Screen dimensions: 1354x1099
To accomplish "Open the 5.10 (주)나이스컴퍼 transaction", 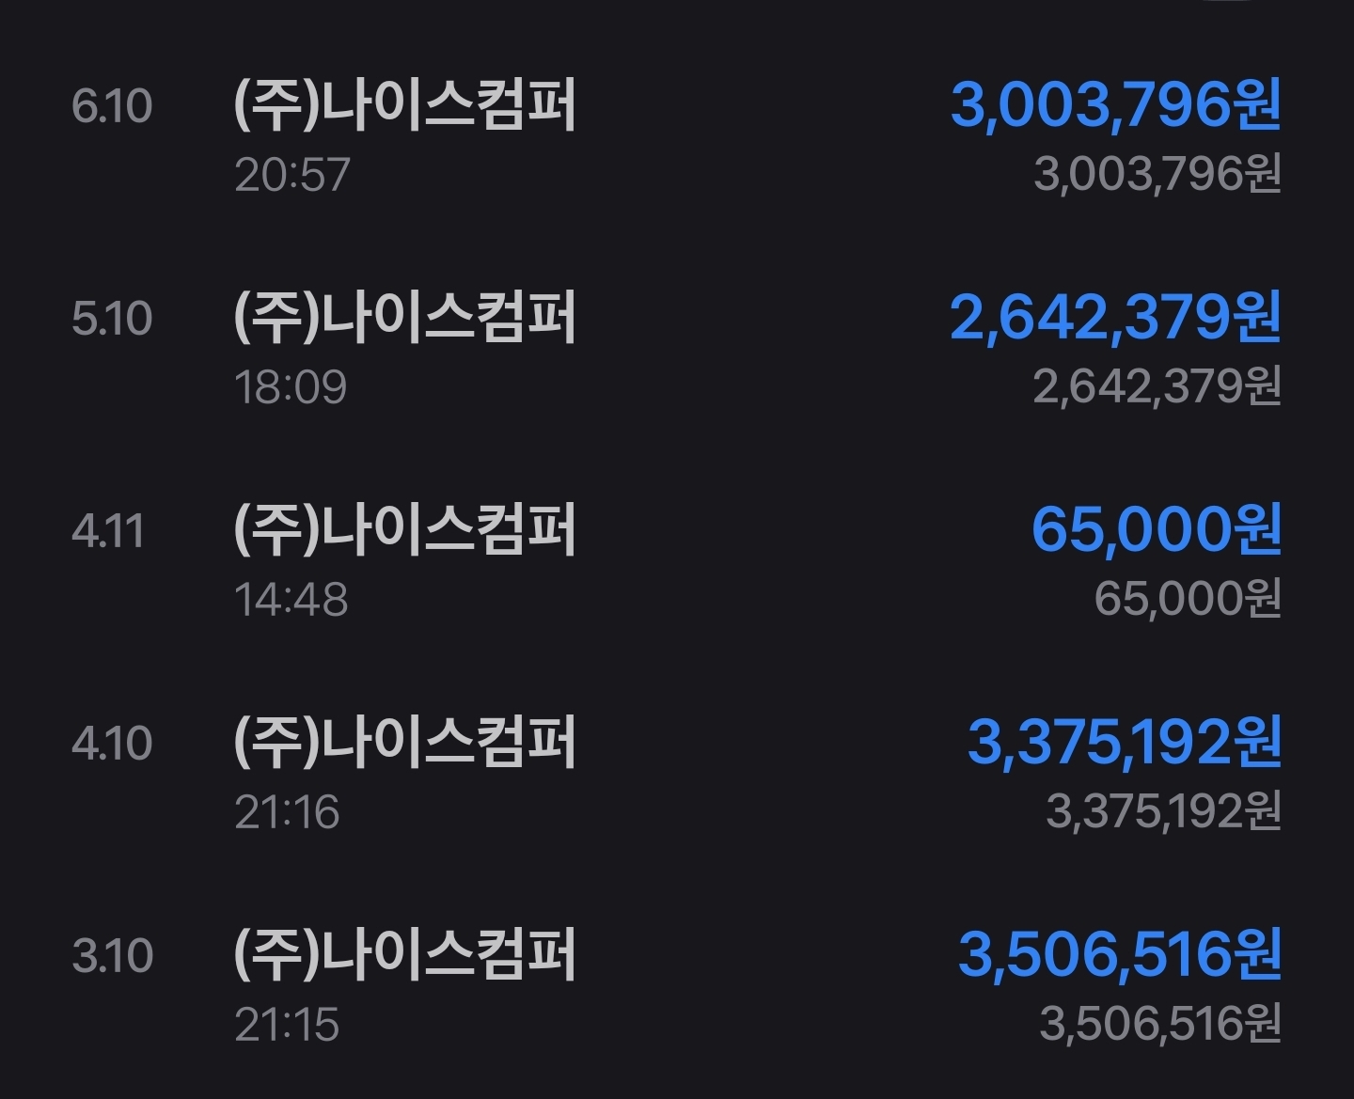I will [677, 351].
